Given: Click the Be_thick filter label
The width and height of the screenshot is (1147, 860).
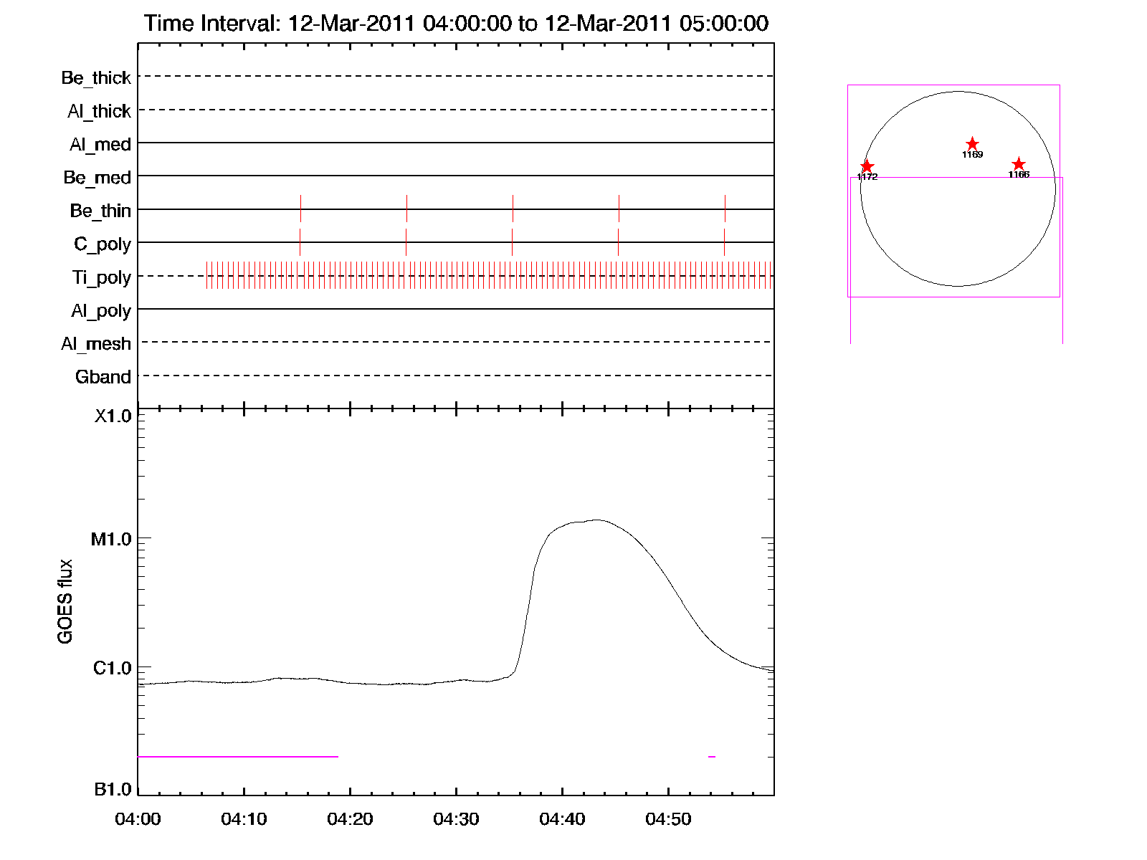Looking at the screenshot, I should [96, 77].
